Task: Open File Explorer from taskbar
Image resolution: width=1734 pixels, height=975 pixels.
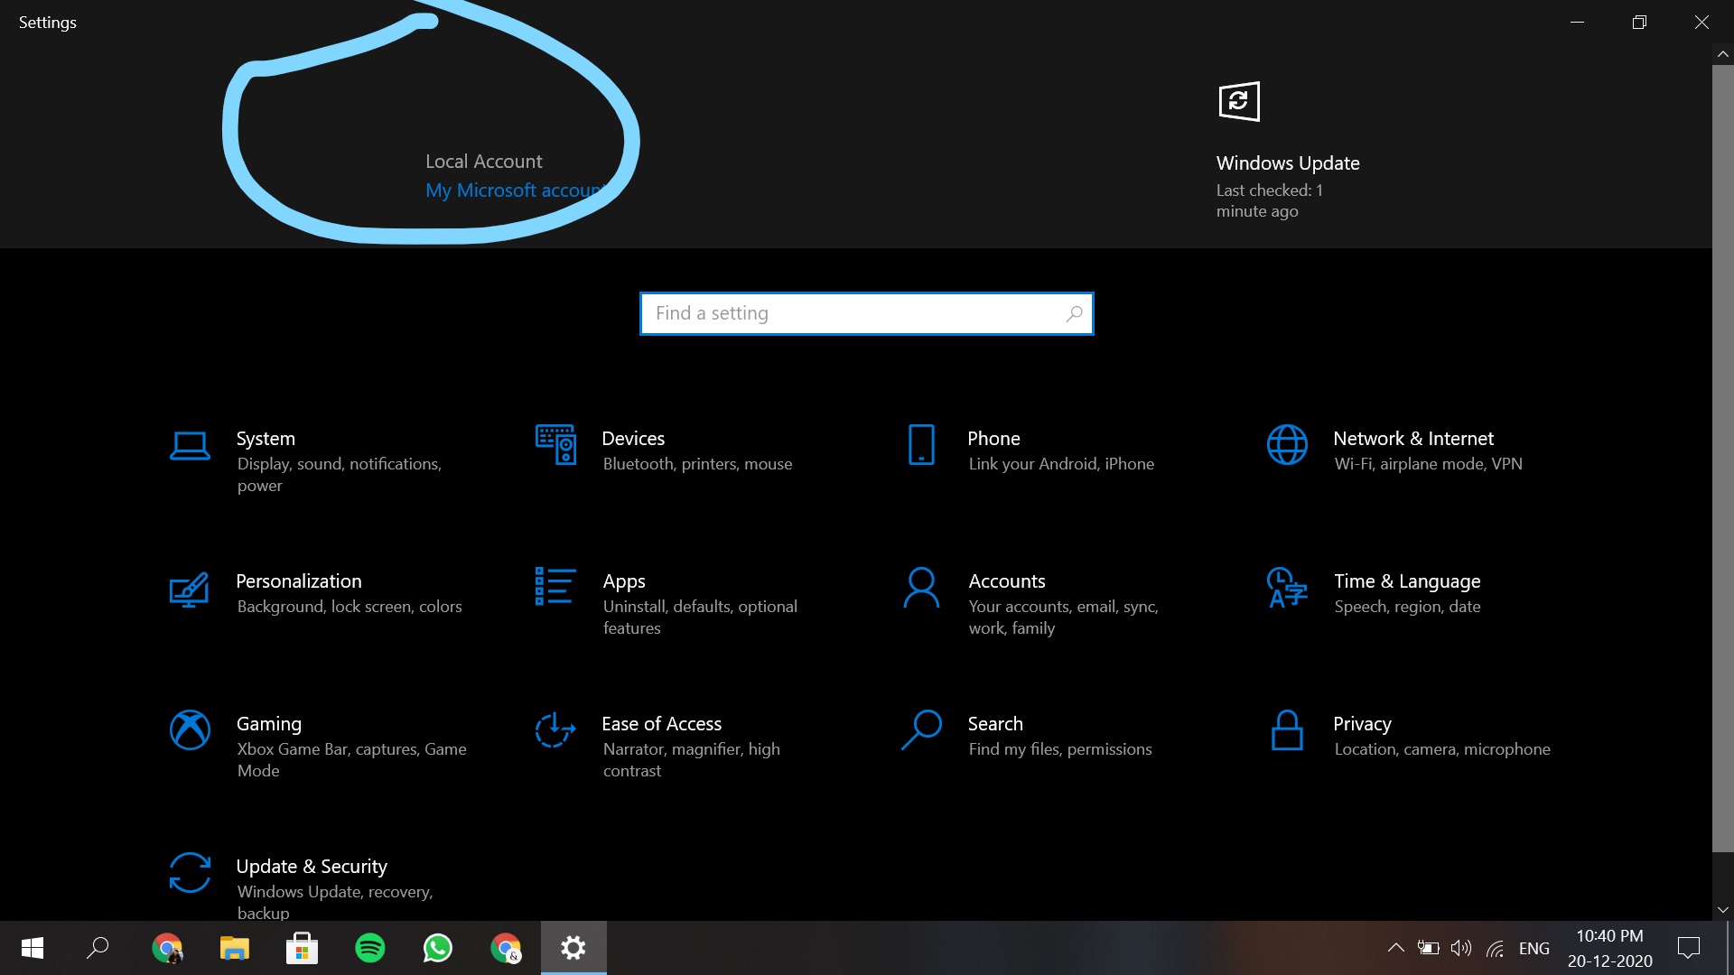Action: point(234,948)
